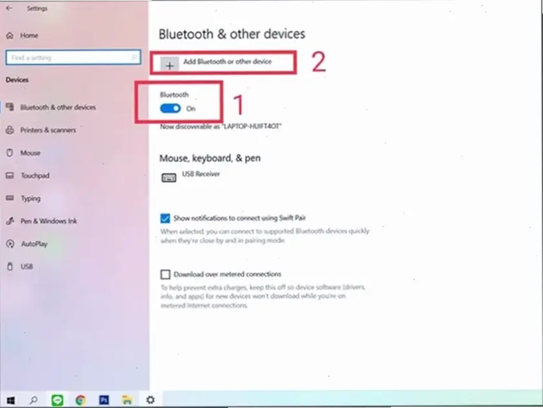Open the Windows Start menu

10,400
